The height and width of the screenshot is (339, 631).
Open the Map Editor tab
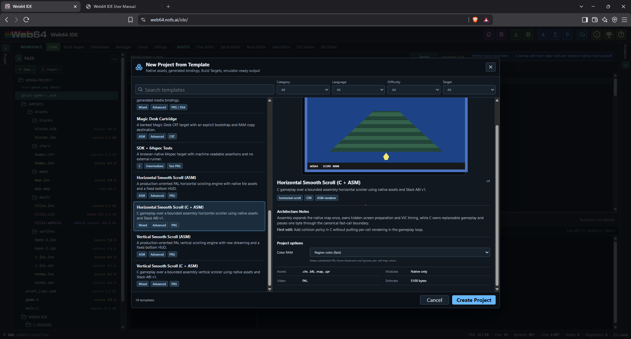pyautogui.click(x=281, y=47)
